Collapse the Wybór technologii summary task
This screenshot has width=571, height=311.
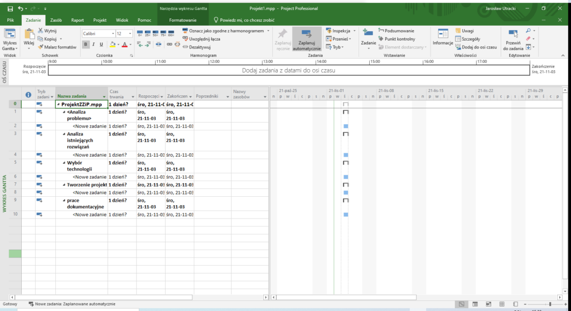(x=64, y=163)
